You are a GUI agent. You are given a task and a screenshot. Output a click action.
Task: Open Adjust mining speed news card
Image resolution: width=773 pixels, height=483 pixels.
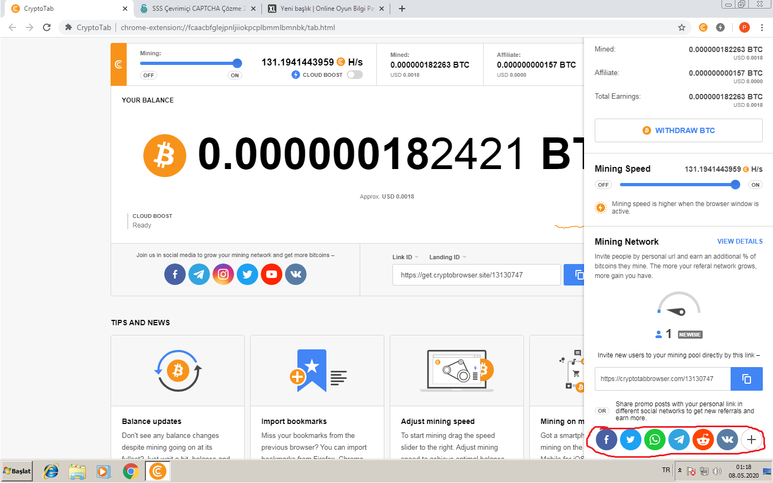[x=457, y=397]
